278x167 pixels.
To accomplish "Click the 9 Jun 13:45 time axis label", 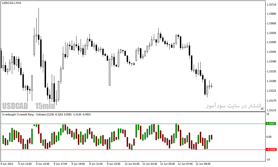I will pos(25,164).
